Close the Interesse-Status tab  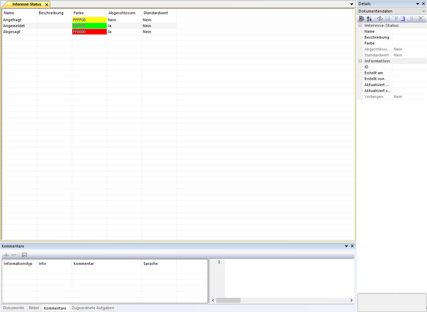[47, 4]
